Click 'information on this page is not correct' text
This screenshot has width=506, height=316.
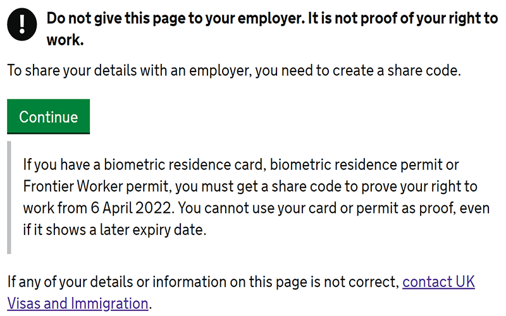(275, 282)
